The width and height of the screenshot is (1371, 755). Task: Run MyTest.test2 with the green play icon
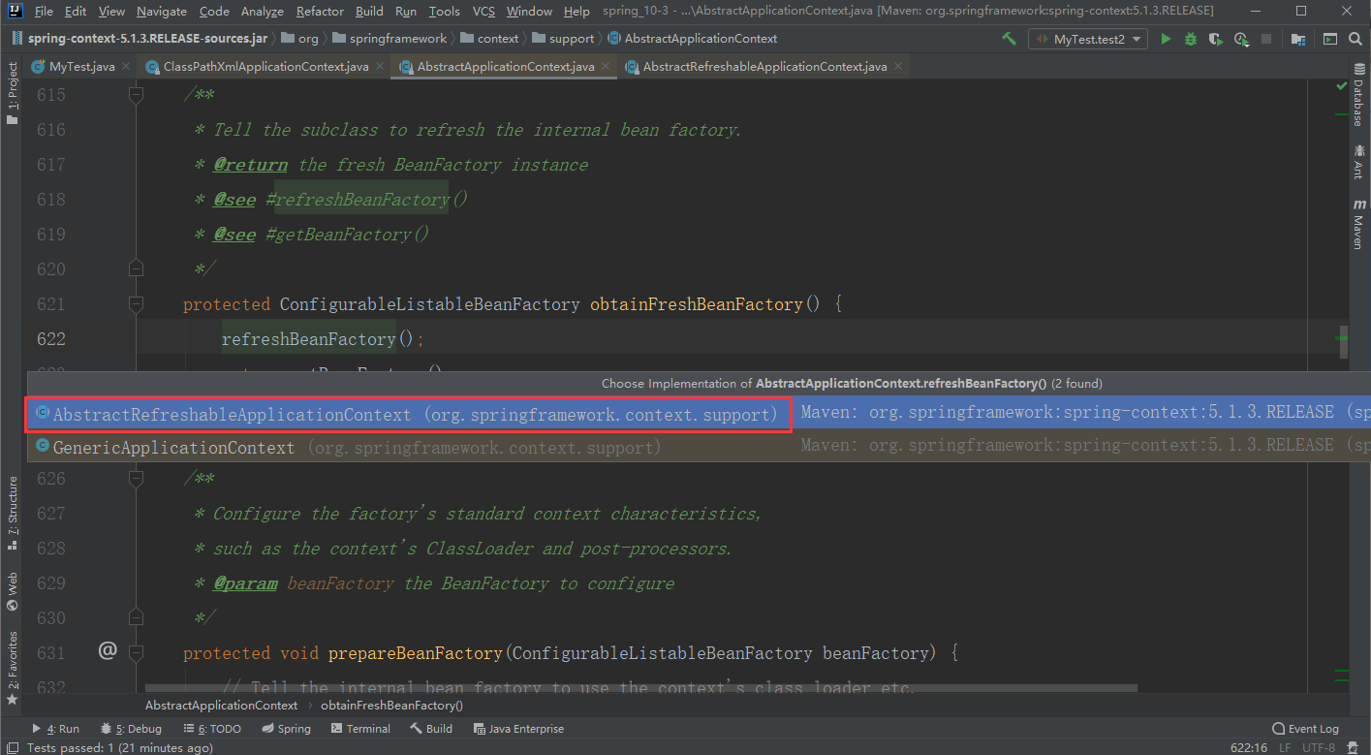pyautogui.click(x=1166, y=39)
